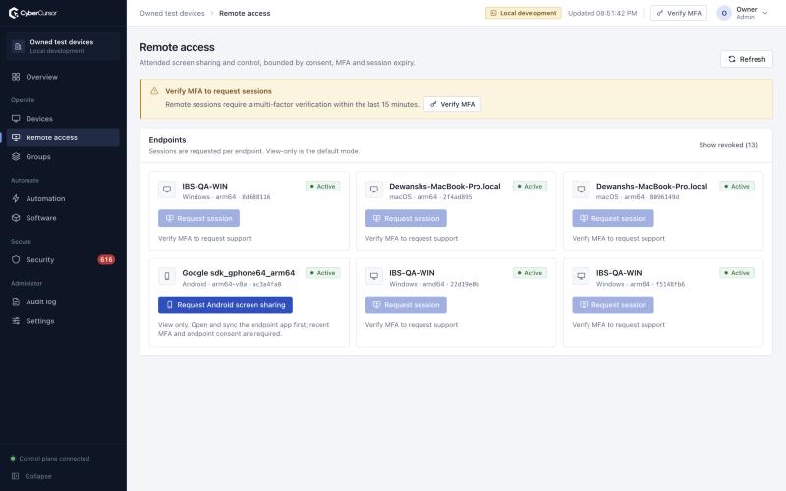The image size is (786, 491).
Task: Click the Software package icon
Action: click(16, 218)
